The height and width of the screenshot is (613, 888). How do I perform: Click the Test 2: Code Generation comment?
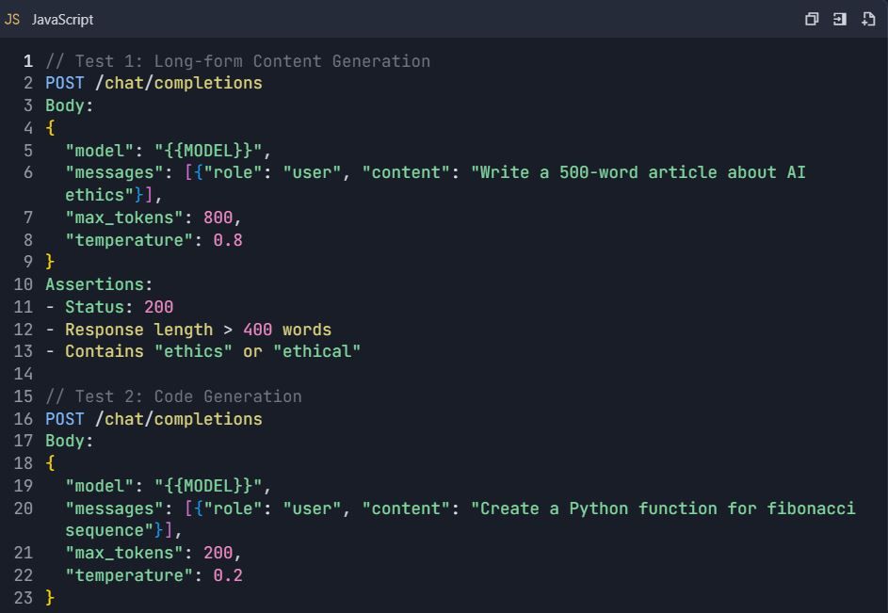click(x=173, y=396)
